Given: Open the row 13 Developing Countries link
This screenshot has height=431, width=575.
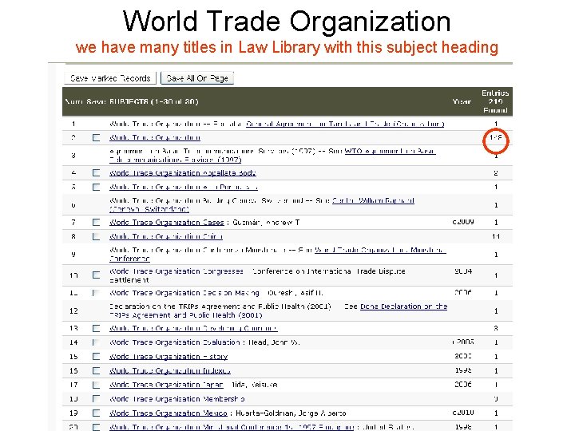Looking at the screenshot, I should pyautogui.click(x=193, y=328).
